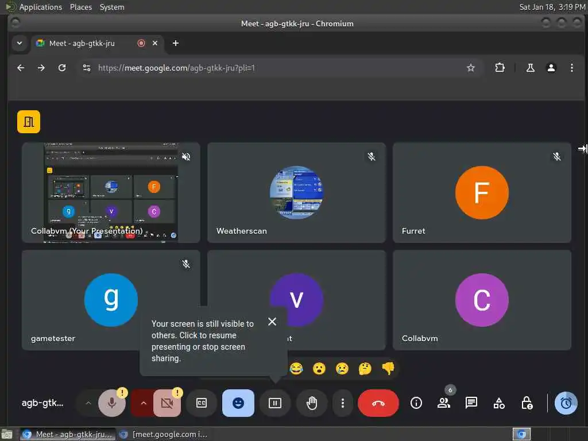Image resolution: width=588 pixels, height=441 pixels.
Task: Go forward in browser
Action: (41, 68)
